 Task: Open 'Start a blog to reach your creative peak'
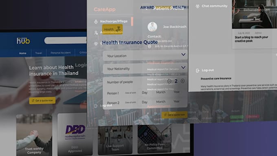[x=251, y=39]
